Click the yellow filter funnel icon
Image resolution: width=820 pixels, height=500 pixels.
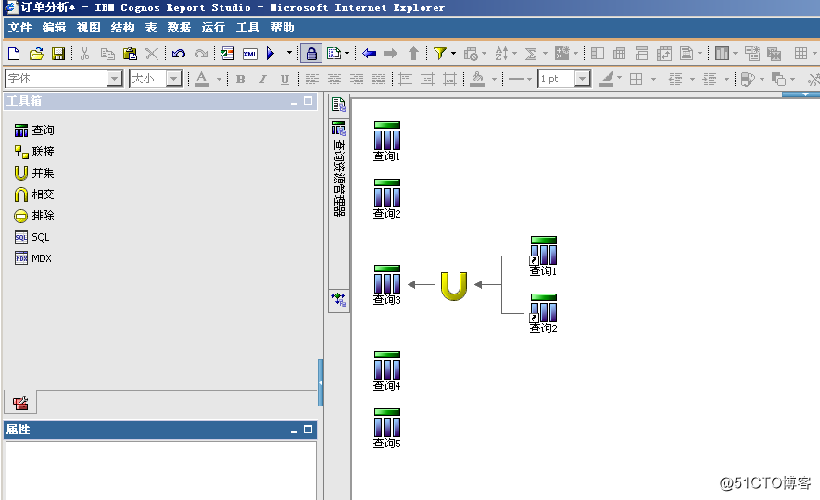(x=440, y=54)
